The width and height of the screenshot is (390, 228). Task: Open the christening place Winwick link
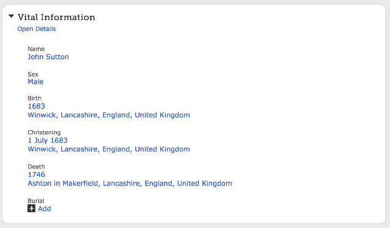coord(108,149)
